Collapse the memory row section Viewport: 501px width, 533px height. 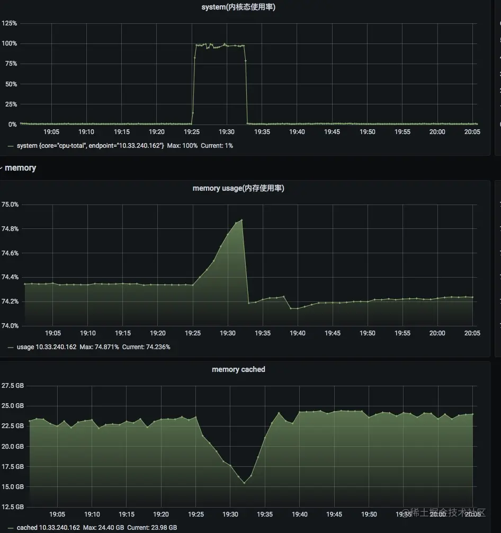coord(1,168)
